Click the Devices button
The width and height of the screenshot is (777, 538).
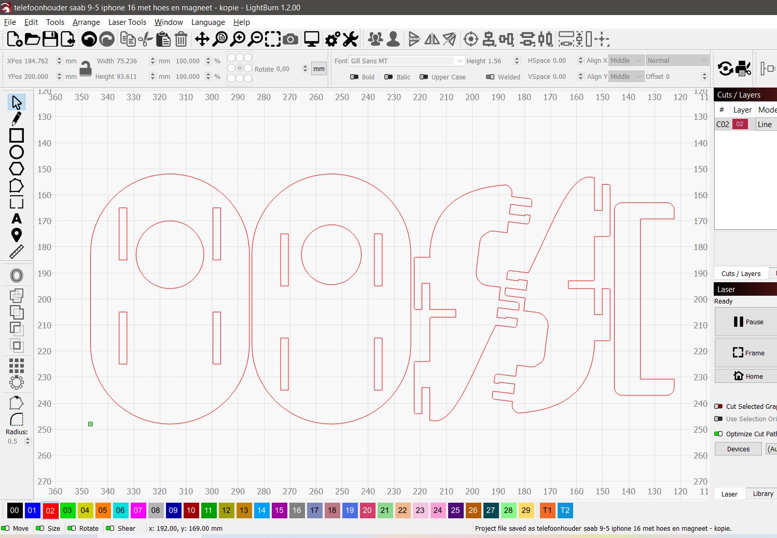click(738, 449)
